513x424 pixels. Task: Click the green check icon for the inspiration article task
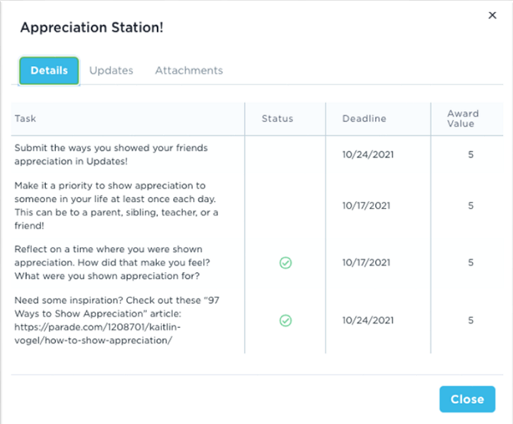click(286, 320)
